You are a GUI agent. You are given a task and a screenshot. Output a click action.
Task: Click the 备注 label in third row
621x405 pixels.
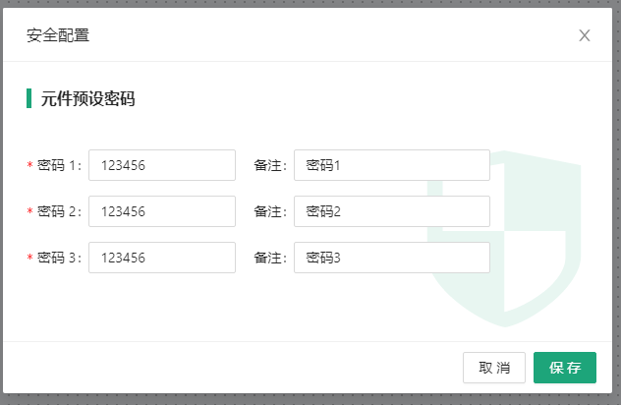tap(269, 258)
